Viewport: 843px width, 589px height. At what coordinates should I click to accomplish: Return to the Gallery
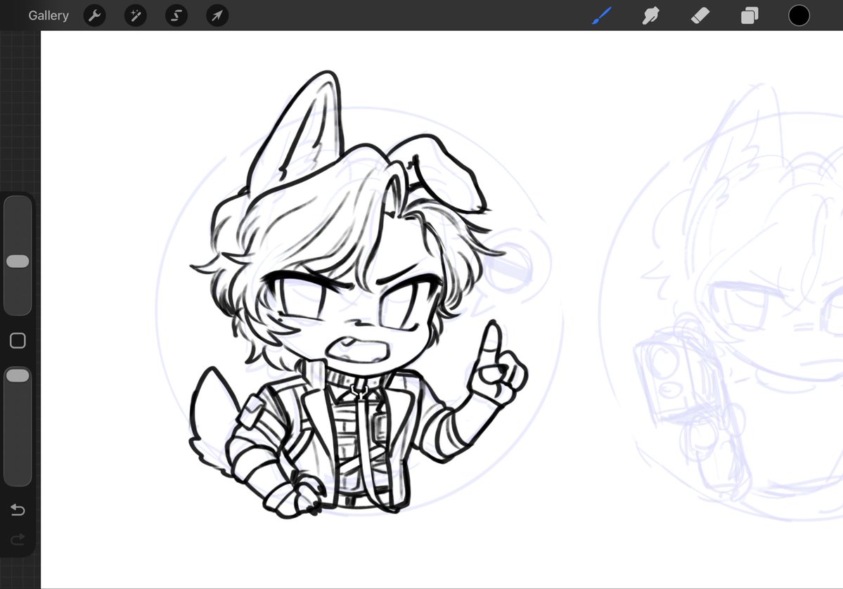[49, 15]
